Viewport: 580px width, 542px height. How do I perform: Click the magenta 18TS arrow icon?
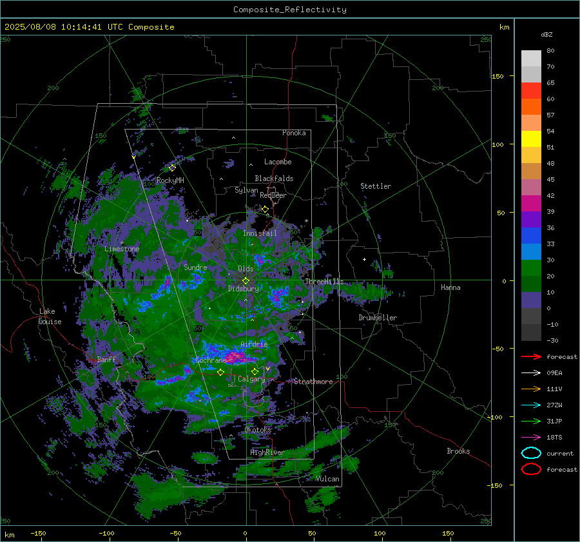tap(531, 438)
